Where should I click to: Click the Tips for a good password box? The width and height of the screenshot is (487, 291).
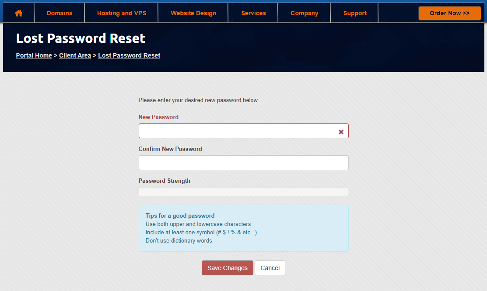tap(243, 228)
